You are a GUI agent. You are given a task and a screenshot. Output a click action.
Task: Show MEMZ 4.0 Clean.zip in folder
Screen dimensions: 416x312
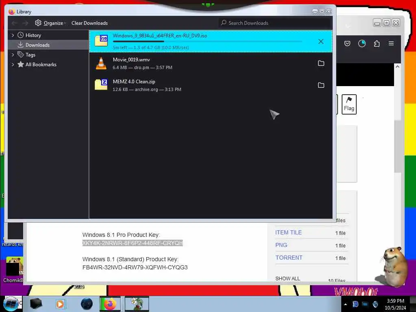click(321, 85)
